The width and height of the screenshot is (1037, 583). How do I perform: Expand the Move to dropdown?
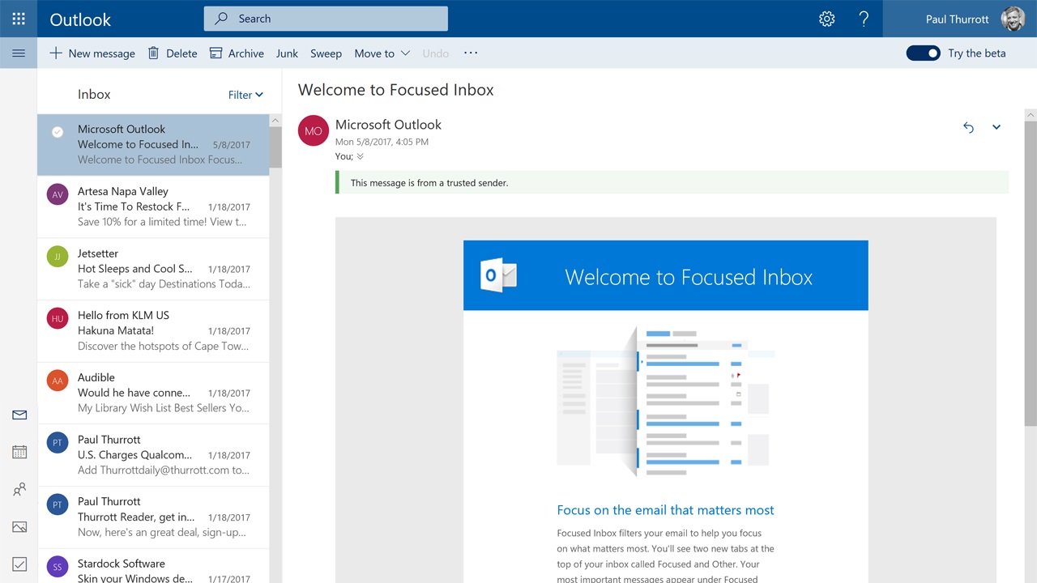pyautogui.click(x=381, y=53)
